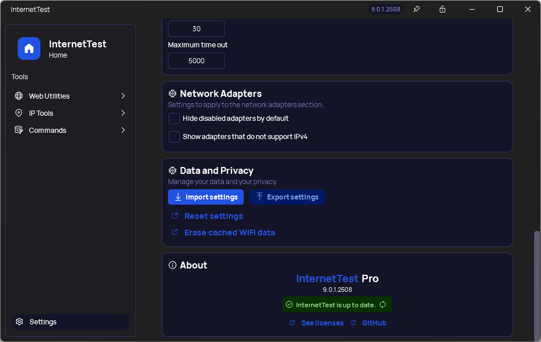Click external link icon beside Erase cached WiFi data
The height and width of the screenshot is (342, 541).
coord(175,232)
